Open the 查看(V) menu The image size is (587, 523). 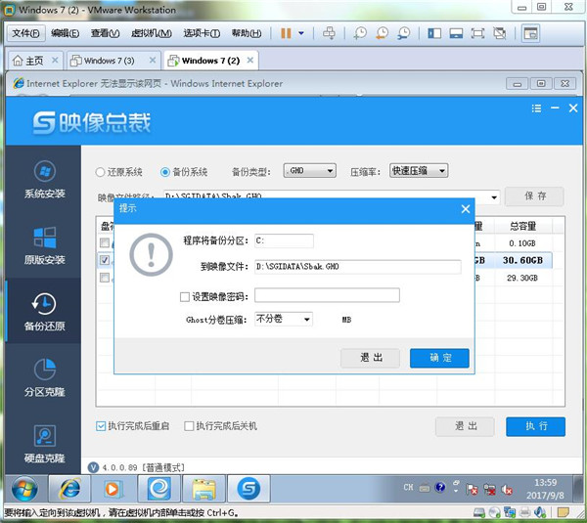tap(106, 33)
